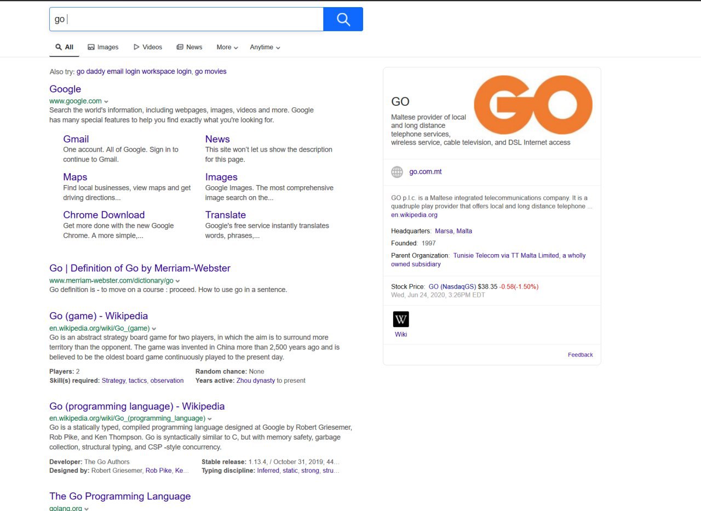Open the News sitelink under Google
Image resolution: width=701 pixels, height=511 pixels.
pyautogui.click(x=217, y=139)
